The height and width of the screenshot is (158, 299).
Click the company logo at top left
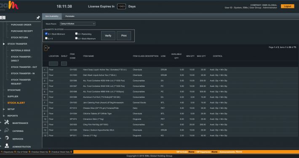coord(9,5)
